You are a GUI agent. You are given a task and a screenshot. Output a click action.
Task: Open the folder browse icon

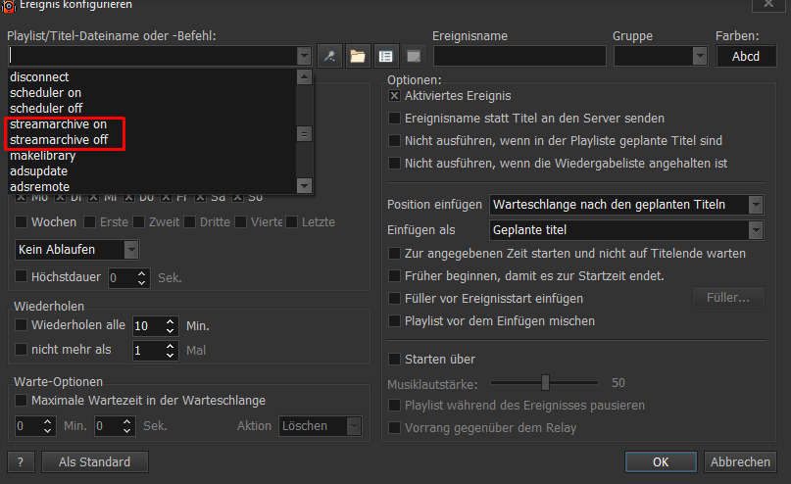click(x=358, y=56)
